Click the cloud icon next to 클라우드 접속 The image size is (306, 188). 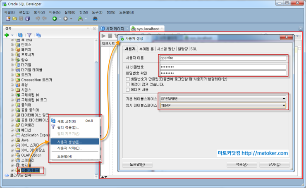tap(7, 175)
